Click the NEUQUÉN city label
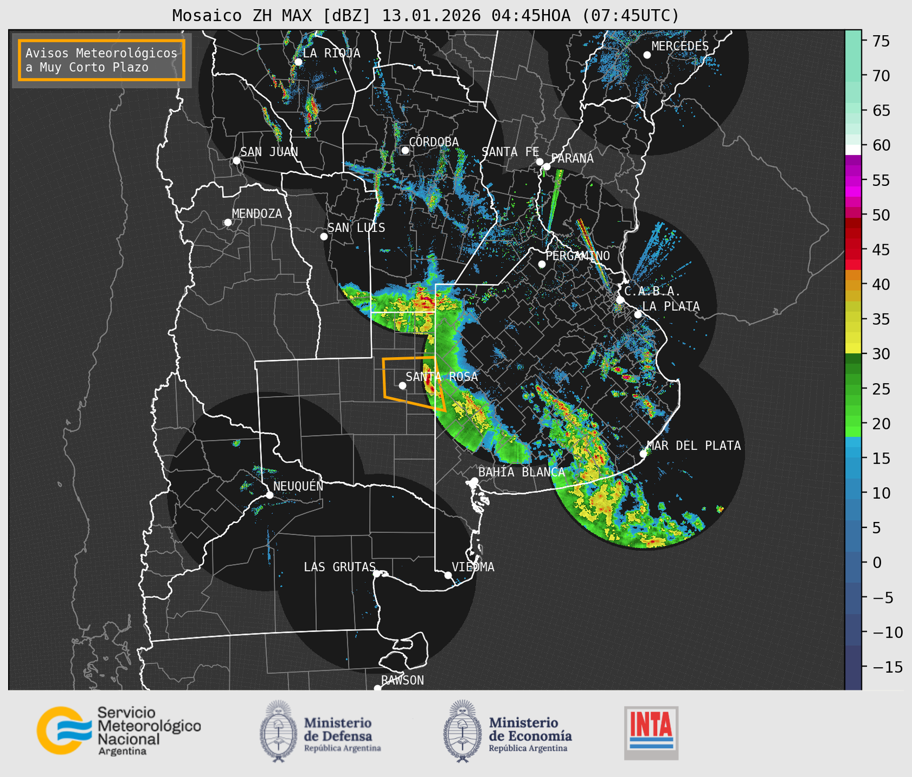Image resolution: width=912 pixels, height=777 pixels. click(298, 486)
